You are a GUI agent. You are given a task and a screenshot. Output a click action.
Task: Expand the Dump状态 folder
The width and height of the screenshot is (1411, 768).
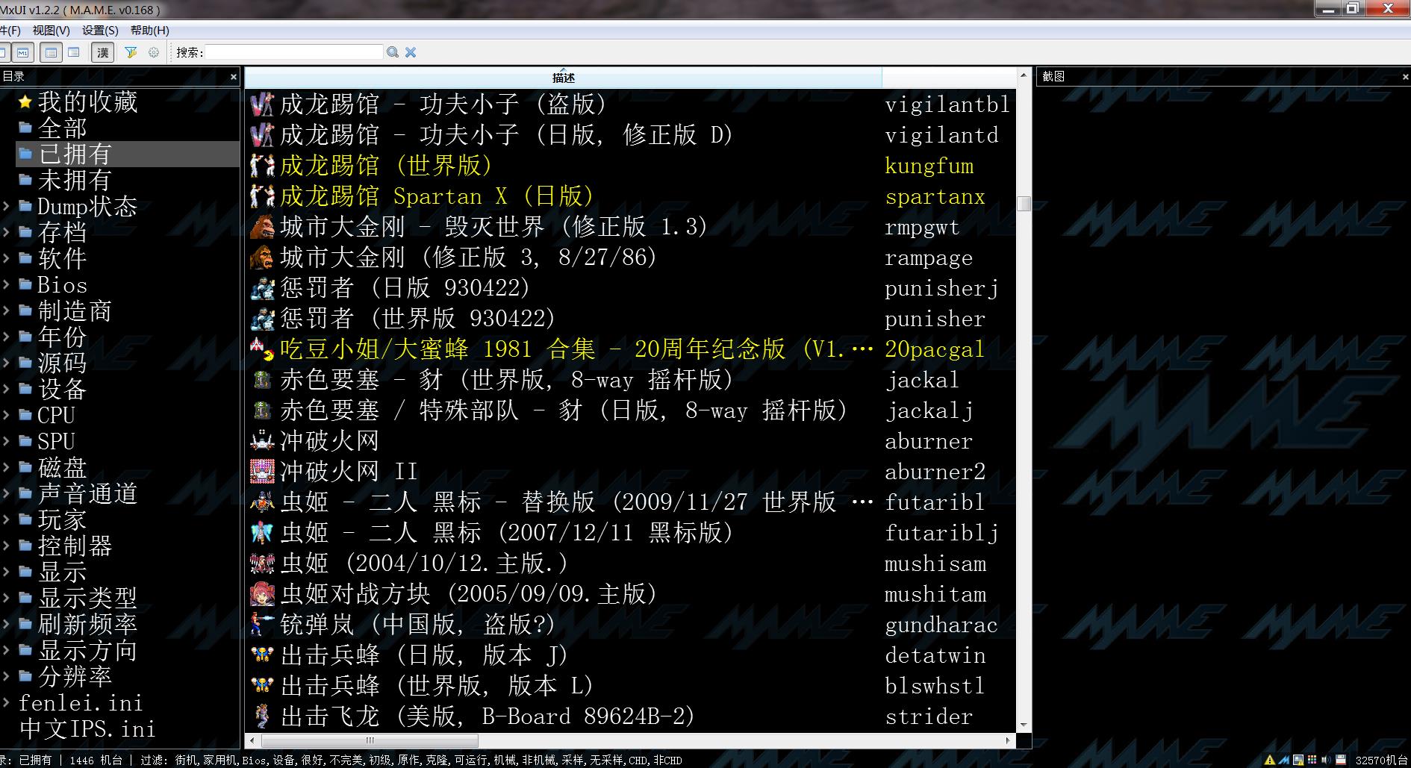pos(6,206)
